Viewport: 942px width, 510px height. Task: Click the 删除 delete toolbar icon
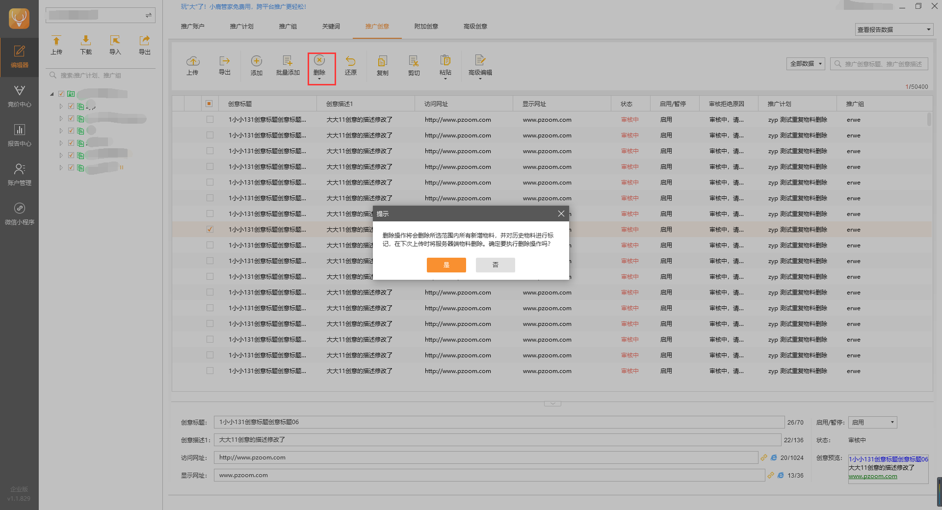pyautogui.click(x=319, y=60)
